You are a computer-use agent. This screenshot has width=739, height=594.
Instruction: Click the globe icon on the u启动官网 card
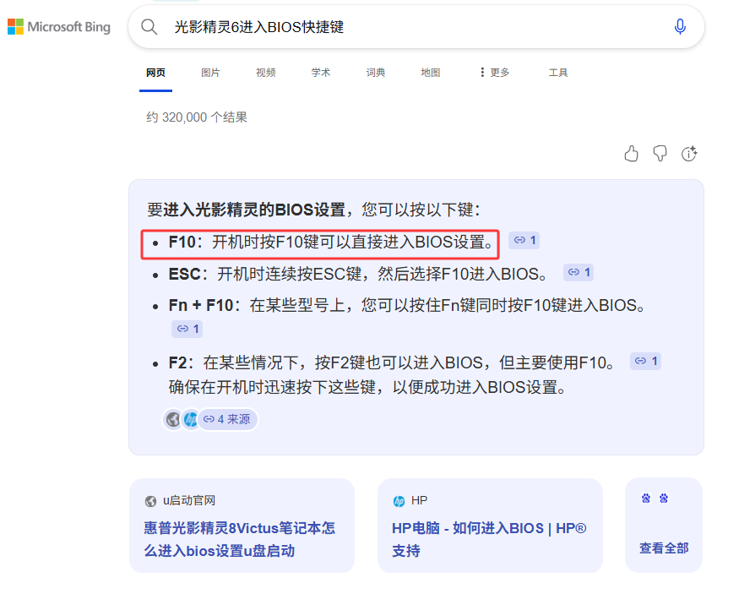pos(150,501)
